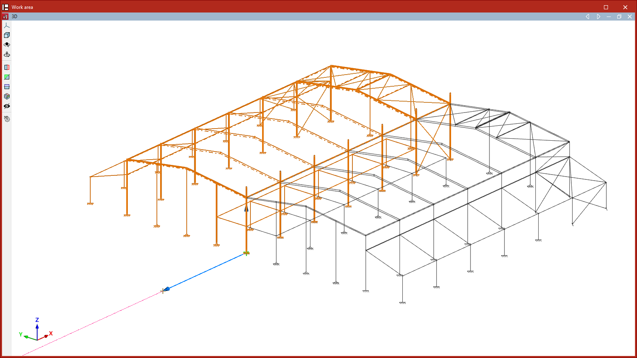
Task: Click the green Y axis label
Action: [21, 334]
